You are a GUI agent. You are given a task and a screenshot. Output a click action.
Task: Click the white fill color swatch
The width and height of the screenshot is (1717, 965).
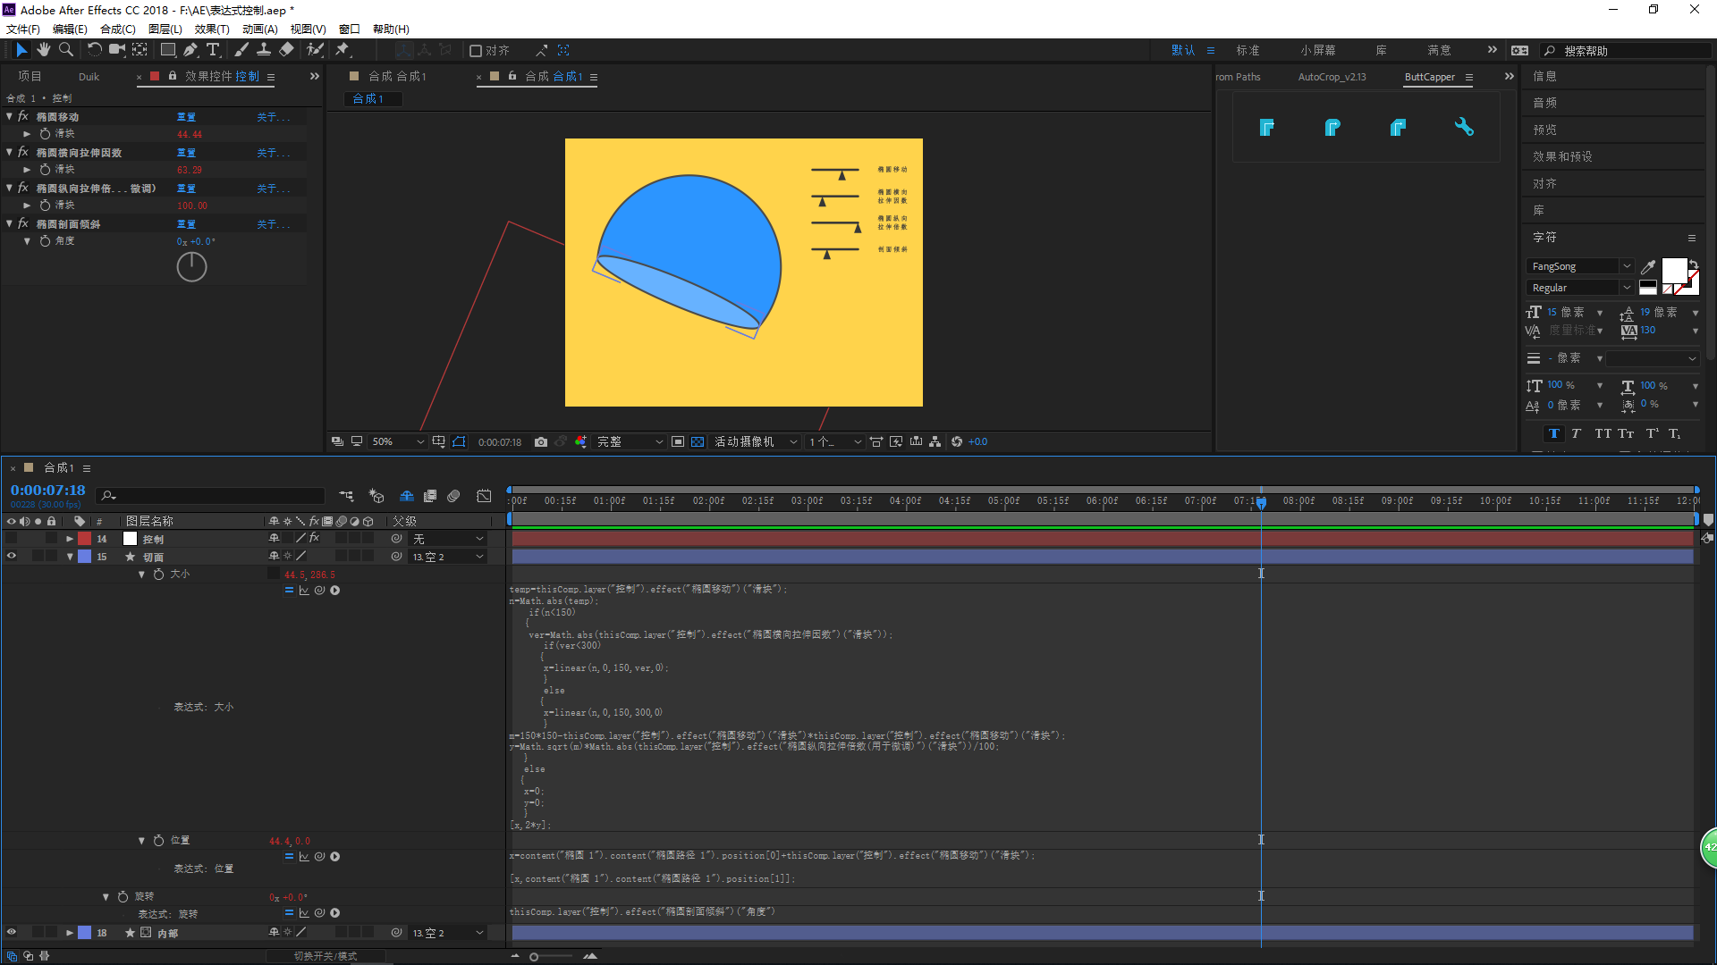click(1673, 270)
